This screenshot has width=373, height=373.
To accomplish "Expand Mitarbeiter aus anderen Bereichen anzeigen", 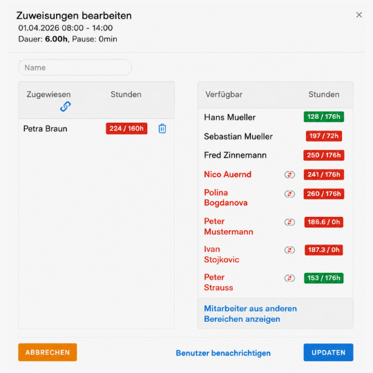I will click(x=250, y=314).
